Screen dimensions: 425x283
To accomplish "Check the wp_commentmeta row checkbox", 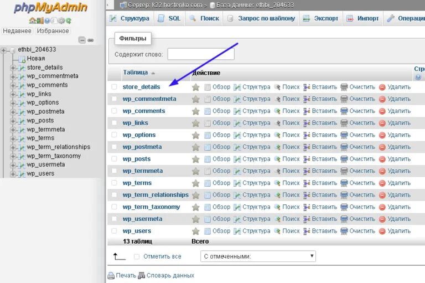I will [x=114, y=99].
